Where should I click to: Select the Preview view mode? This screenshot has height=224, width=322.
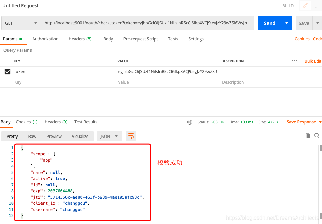[x=54, y=136]
